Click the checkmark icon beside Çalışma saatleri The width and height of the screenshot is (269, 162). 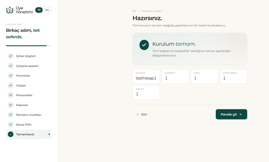[11, 66]
